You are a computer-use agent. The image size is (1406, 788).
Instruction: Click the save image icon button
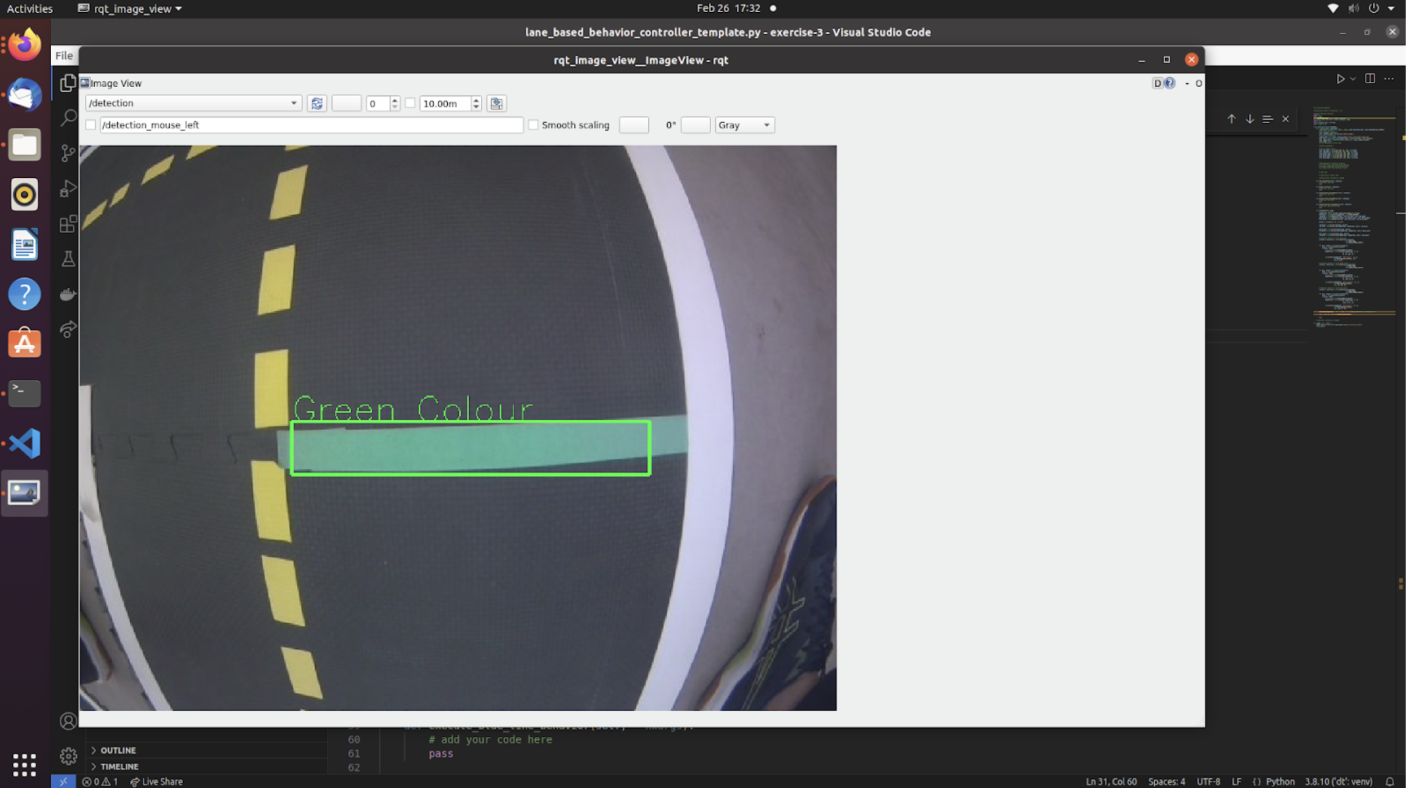coord(496,103)
